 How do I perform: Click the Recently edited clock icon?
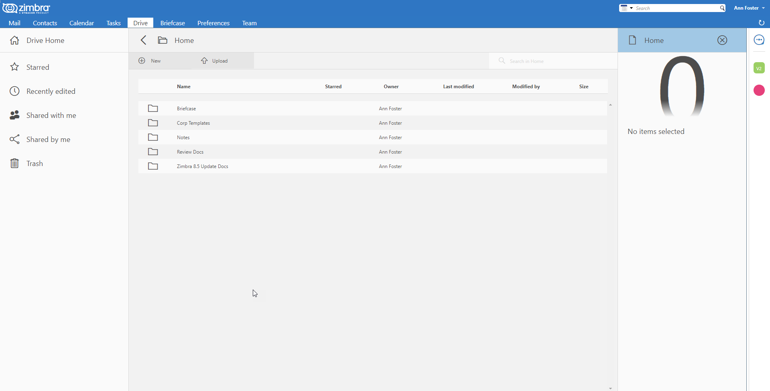click(x=14, y=91)
